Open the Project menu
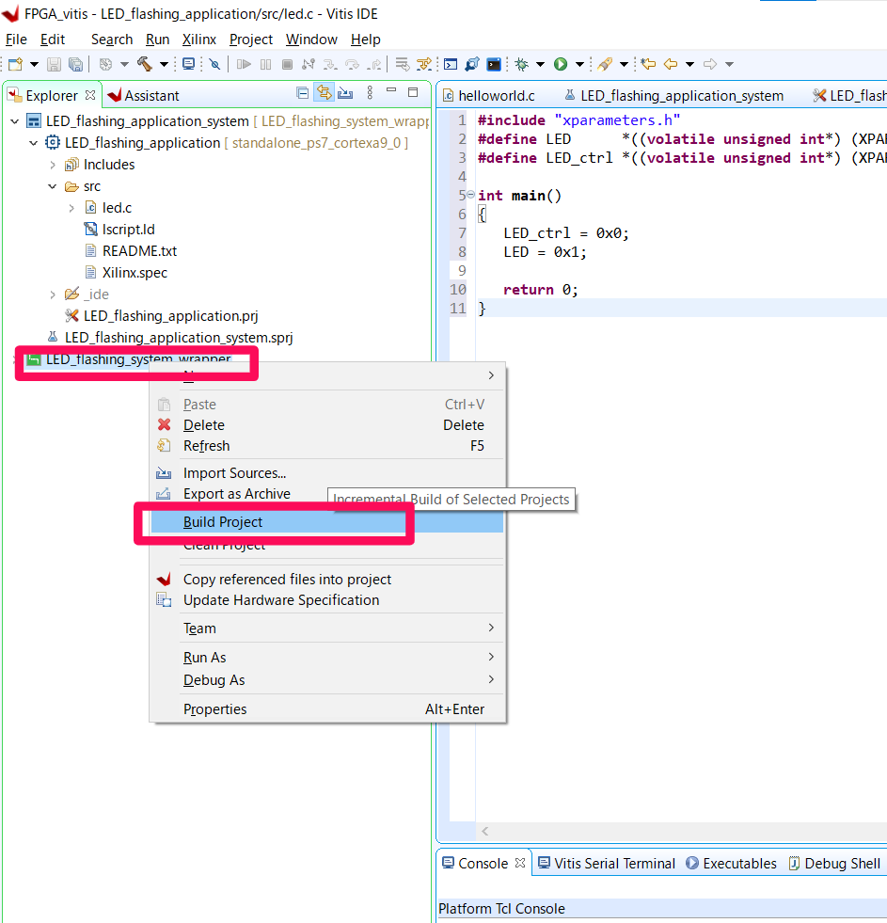Image resolution: width=887 pixels, height=923 pixels. [x=251, y=40]
